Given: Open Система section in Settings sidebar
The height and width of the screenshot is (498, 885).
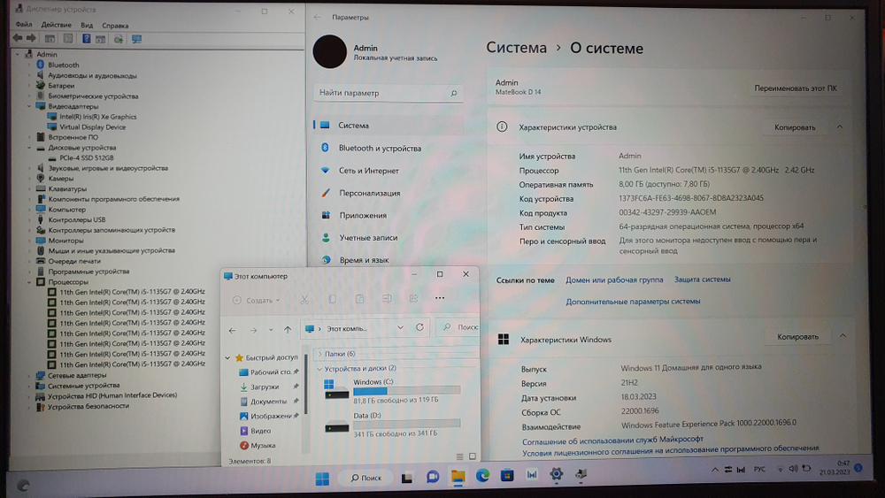Looking at the screenshot, I should 389,126.
